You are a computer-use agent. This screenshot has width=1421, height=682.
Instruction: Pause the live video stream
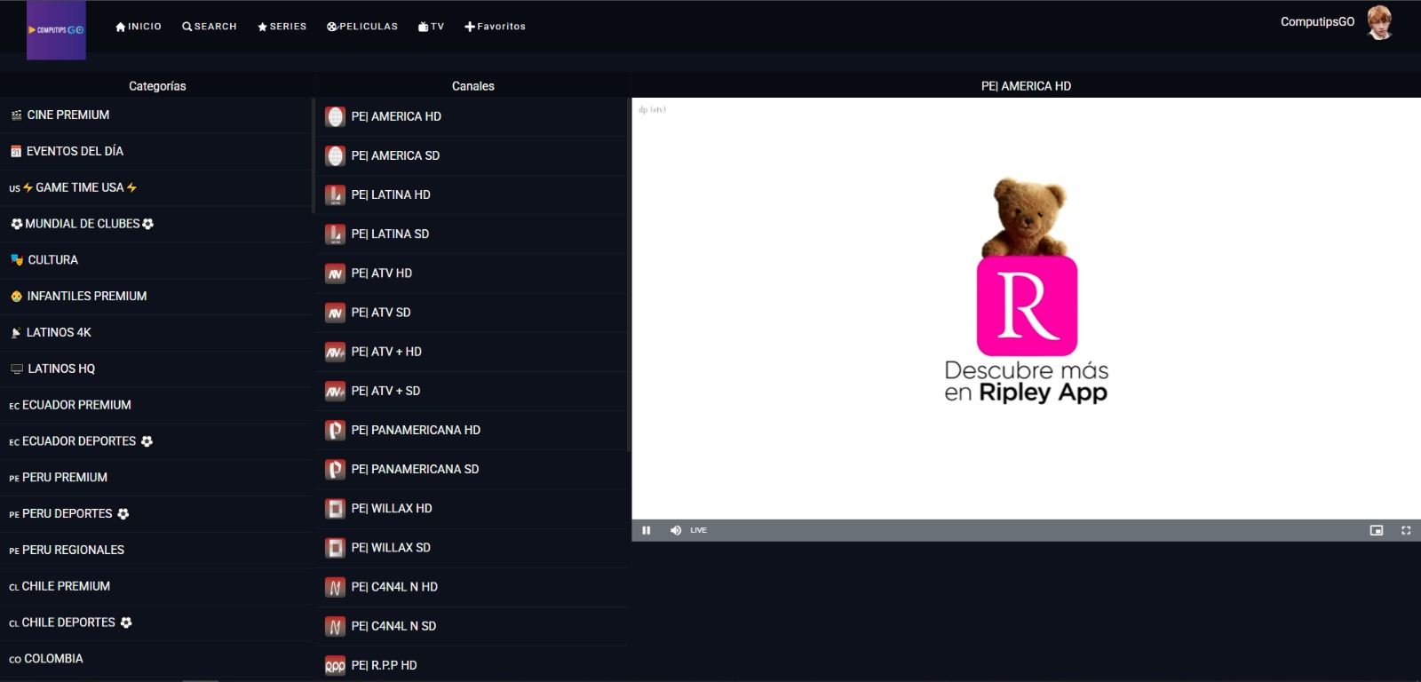[647, 530]
